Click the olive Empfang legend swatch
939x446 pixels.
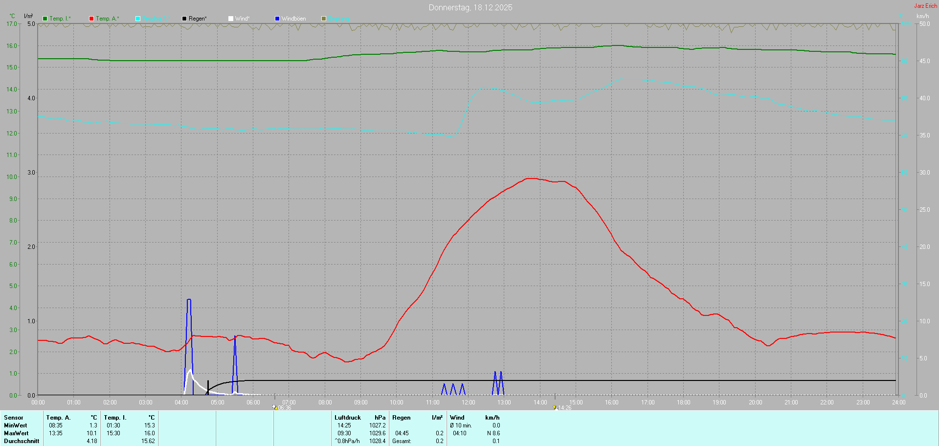click(x=324, y=19)
